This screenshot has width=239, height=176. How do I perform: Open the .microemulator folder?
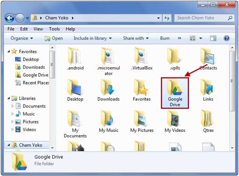(x=108, y=62)
